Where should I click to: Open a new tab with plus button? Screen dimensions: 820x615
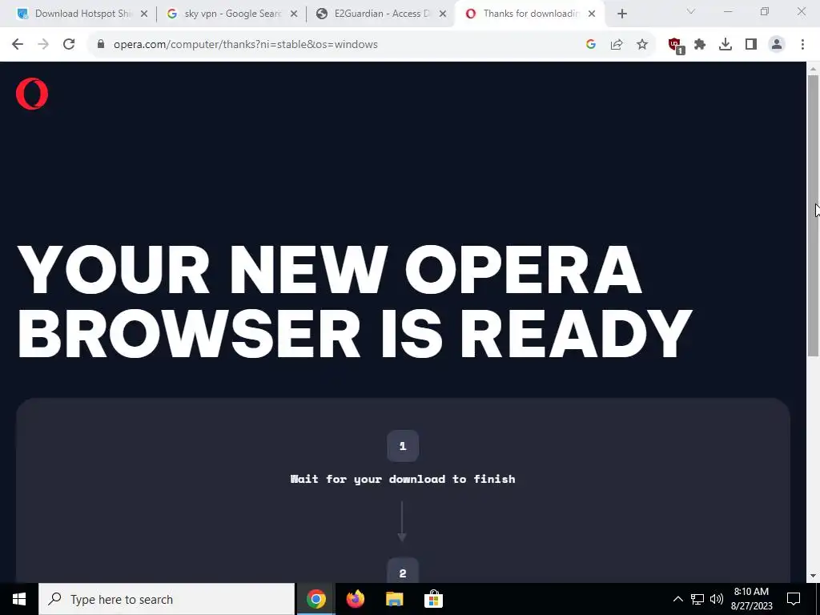click(621, 14)
